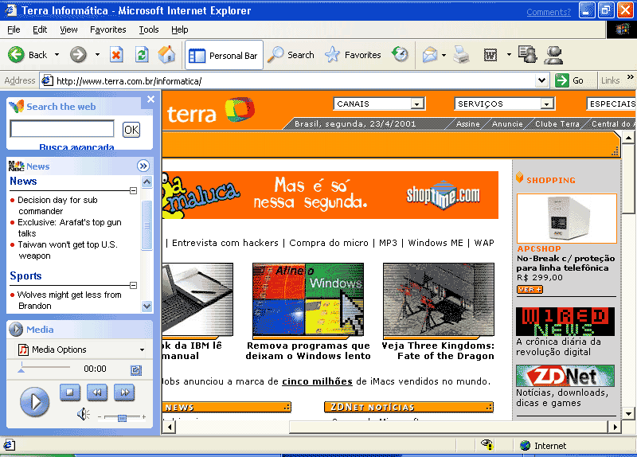Click the OK search button
637x457 pixels.
click(x=131, y=130)
